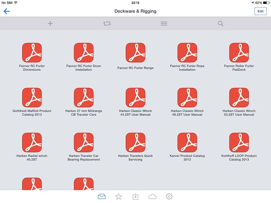This screenshot has height=203, width=271.
Task: Open Facnor Roller Furler FlatDeck PDF icon
Action: [x=239, y=53]
